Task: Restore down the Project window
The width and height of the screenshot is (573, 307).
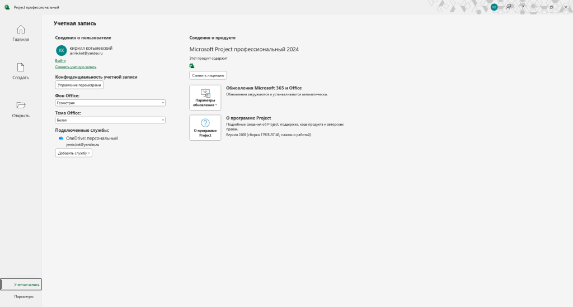Action: point(551,7)
